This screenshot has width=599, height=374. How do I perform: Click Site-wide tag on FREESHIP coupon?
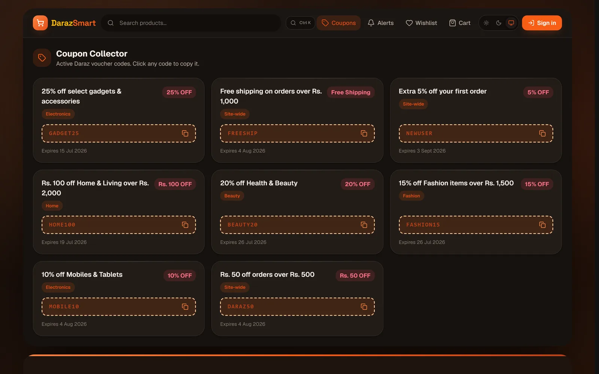(x=235, y=114)
